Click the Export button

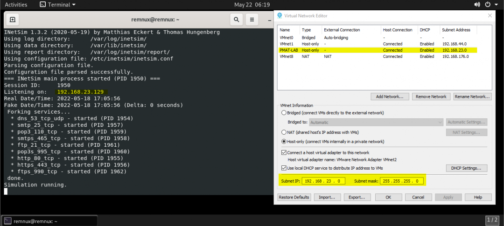[357, 197]
